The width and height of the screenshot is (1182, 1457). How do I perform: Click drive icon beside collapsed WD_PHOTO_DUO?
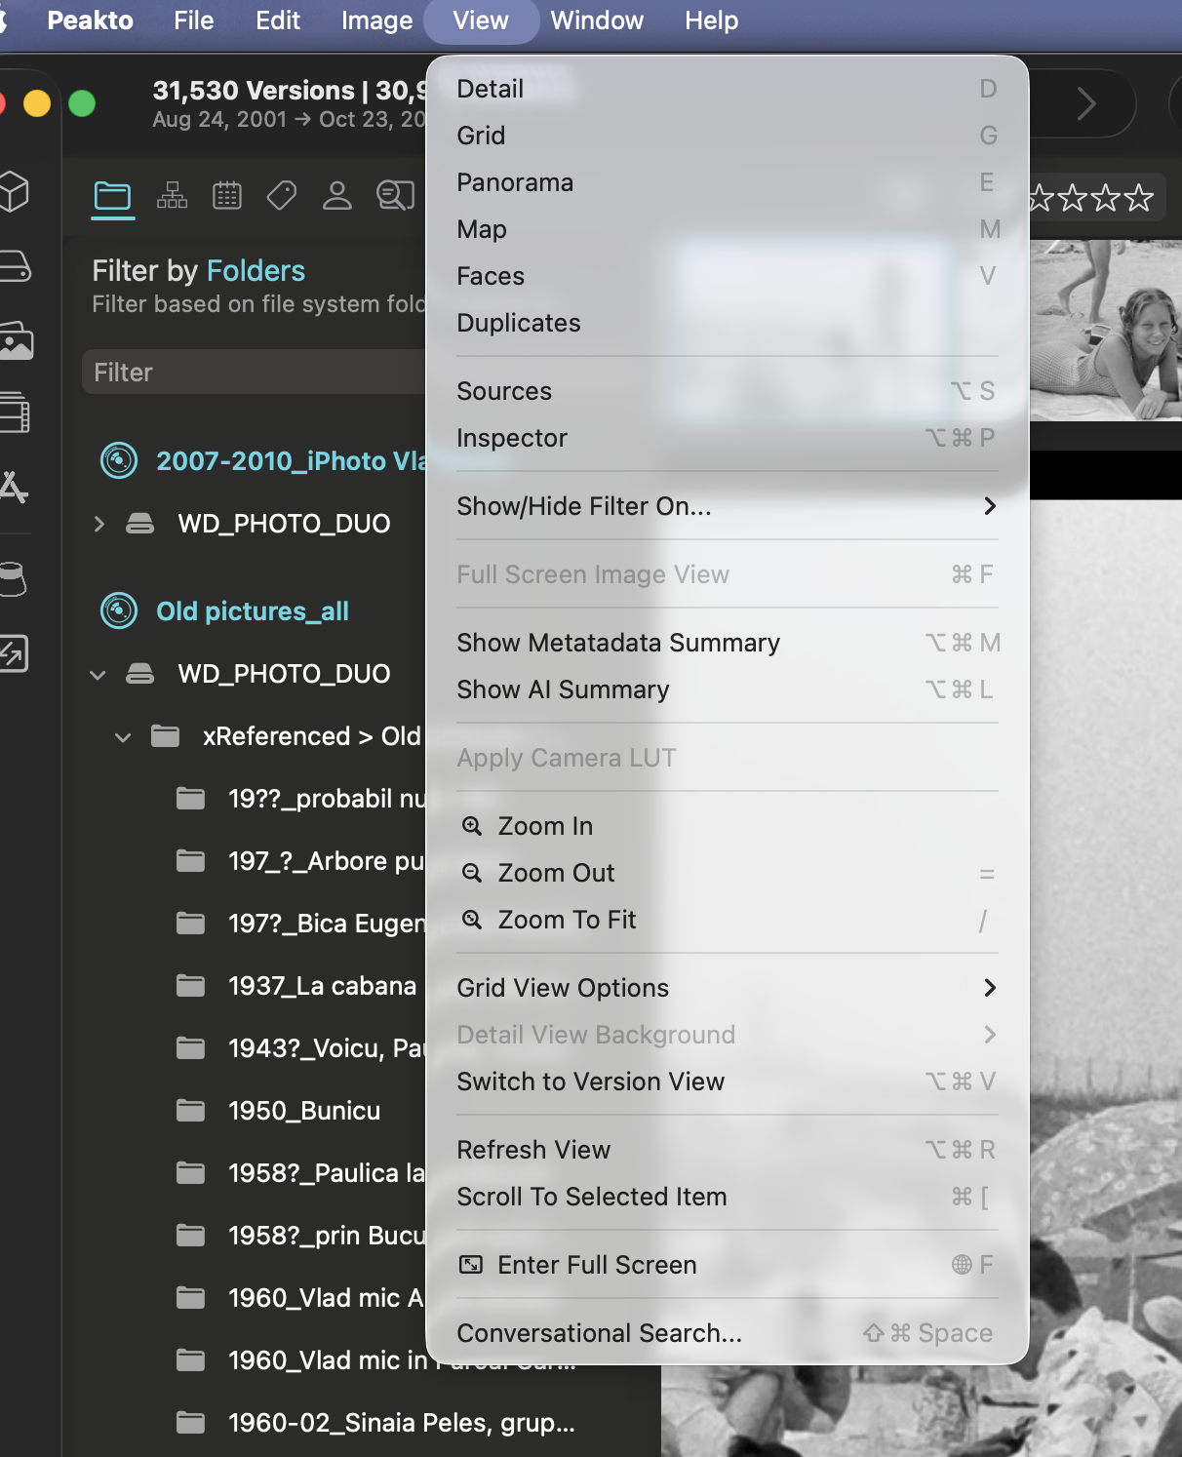point(140,524)
